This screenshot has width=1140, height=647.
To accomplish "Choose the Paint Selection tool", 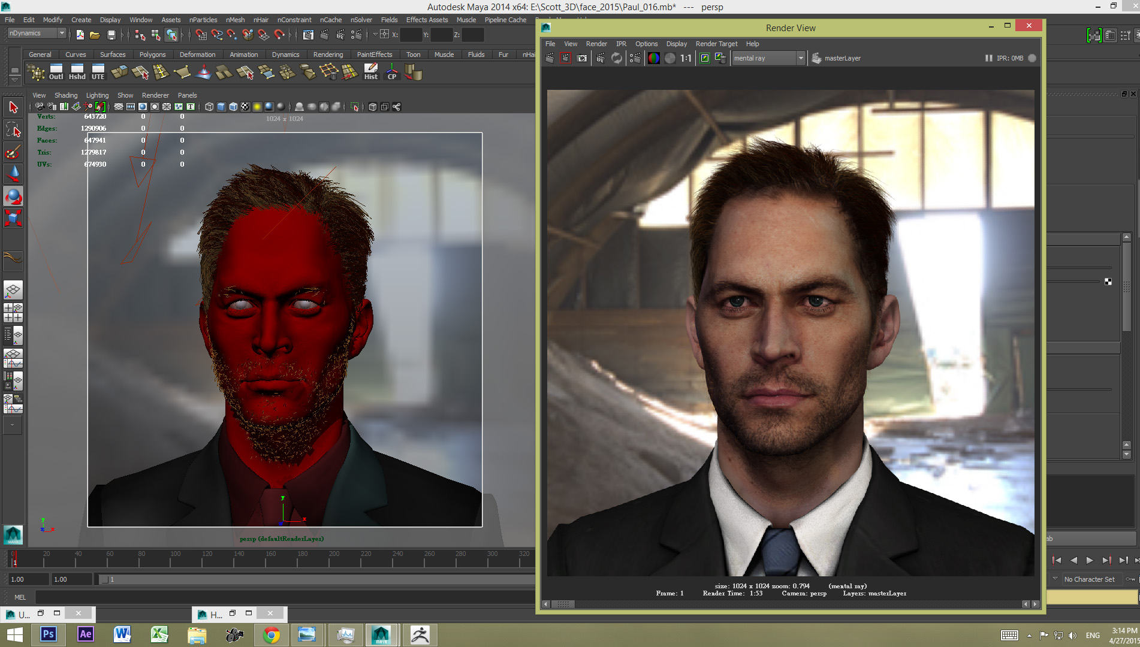I will click(13, 152).
